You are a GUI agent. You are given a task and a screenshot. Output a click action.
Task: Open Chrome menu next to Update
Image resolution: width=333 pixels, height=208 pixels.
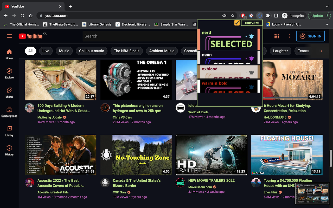tap(327, 16)
